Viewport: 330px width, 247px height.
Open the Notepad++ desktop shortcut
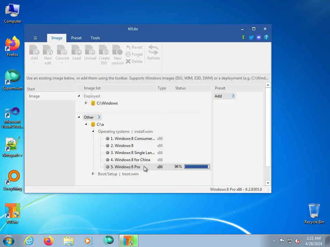[13, 147]
